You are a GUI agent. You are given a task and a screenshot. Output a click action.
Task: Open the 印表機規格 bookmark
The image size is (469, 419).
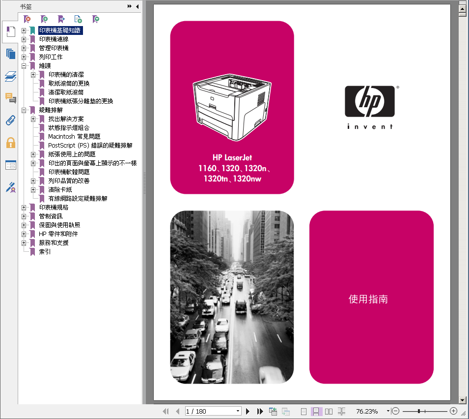pos(54,207)
